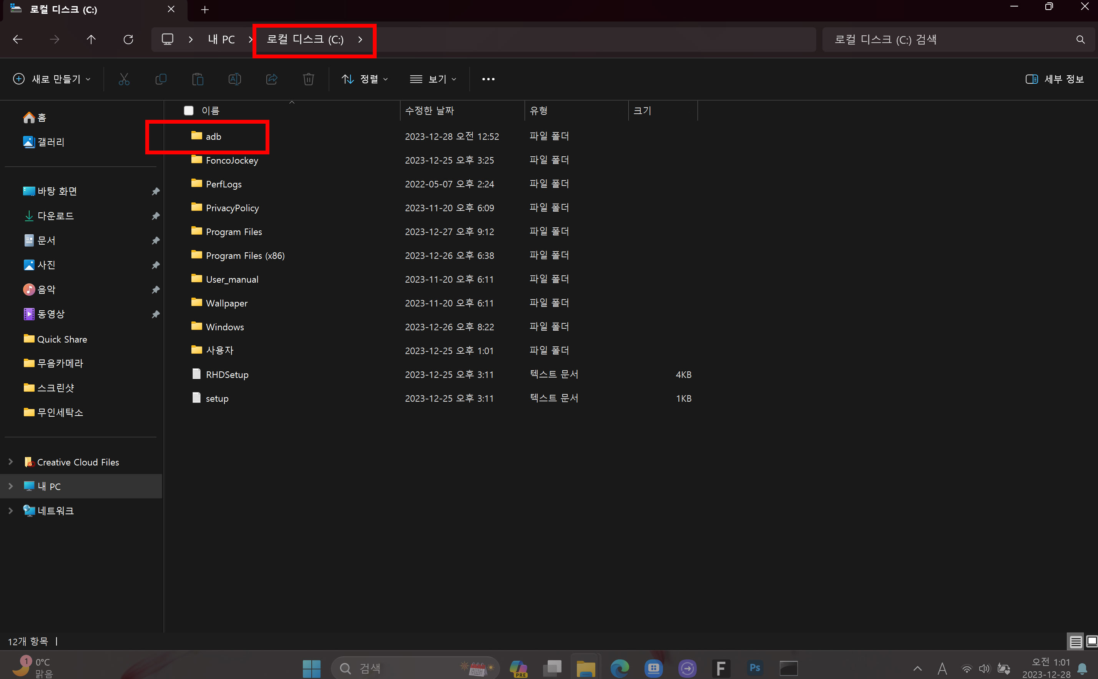The image size is (1098, 679).
Task: Click 내 PC in the breadcrumb path
Action: (x=221, y=40)
